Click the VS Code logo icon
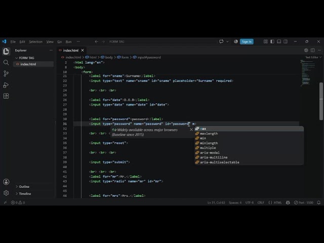324x243 pixels. click(4, 42)
